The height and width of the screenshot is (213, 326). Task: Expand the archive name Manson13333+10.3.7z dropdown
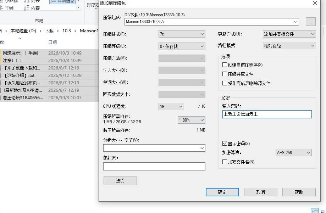(x=295, y=22)
